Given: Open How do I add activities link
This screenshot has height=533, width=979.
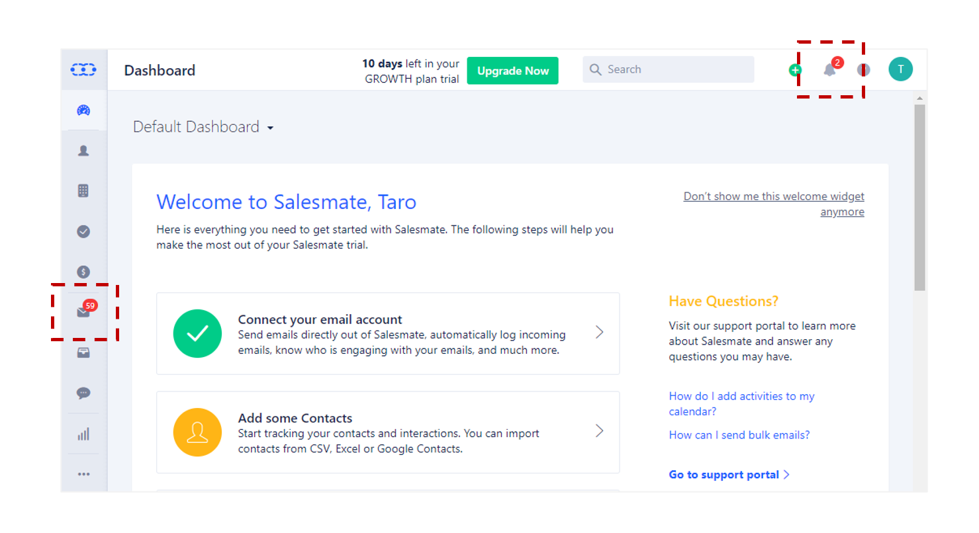Looking at the screenshot, I should coord(742,403).
